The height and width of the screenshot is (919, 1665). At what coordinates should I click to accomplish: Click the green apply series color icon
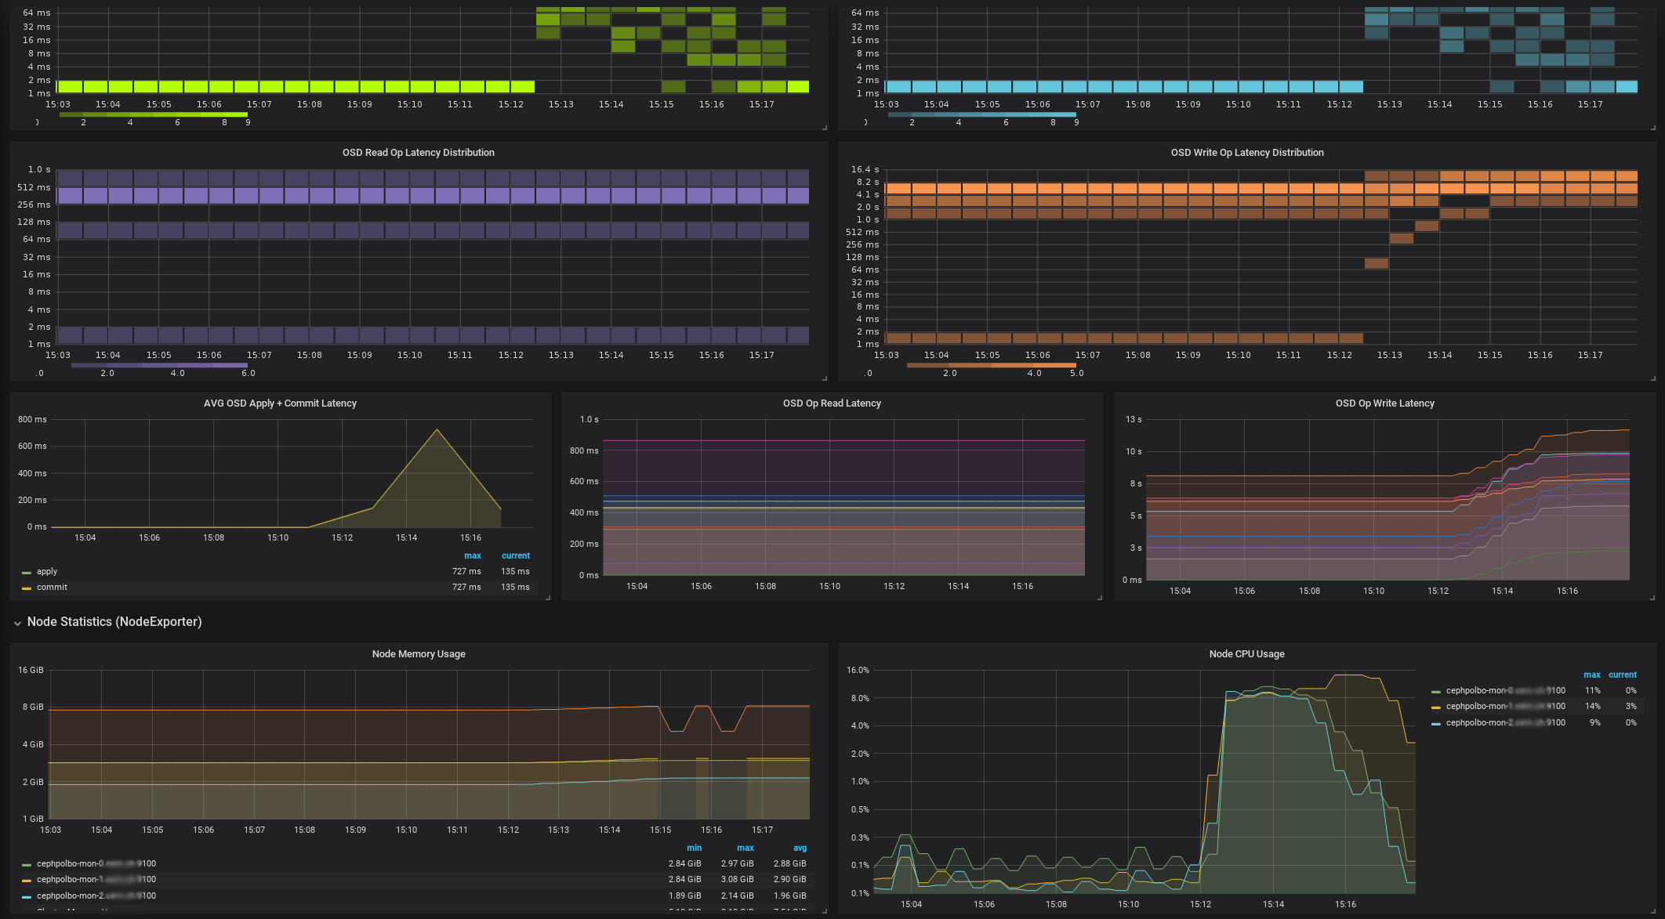[x=27, y=573]
